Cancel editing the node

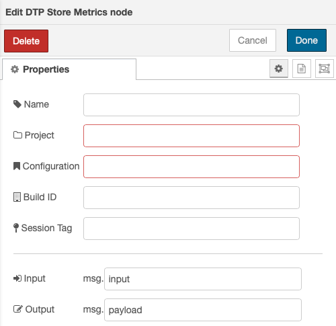pos(253,40)
